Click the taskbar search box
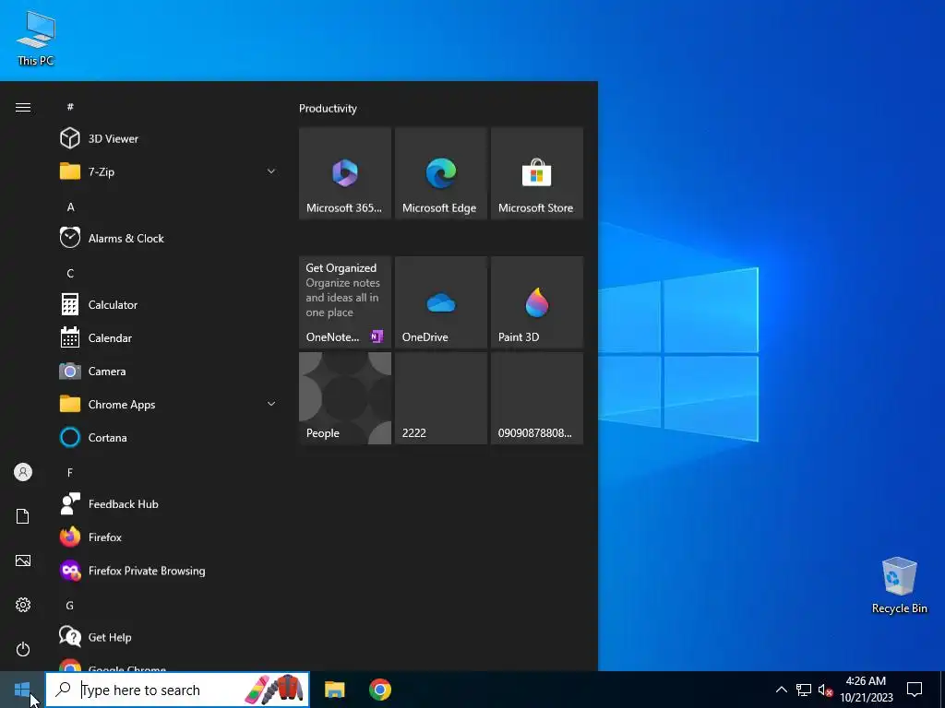 pos(177,690)
